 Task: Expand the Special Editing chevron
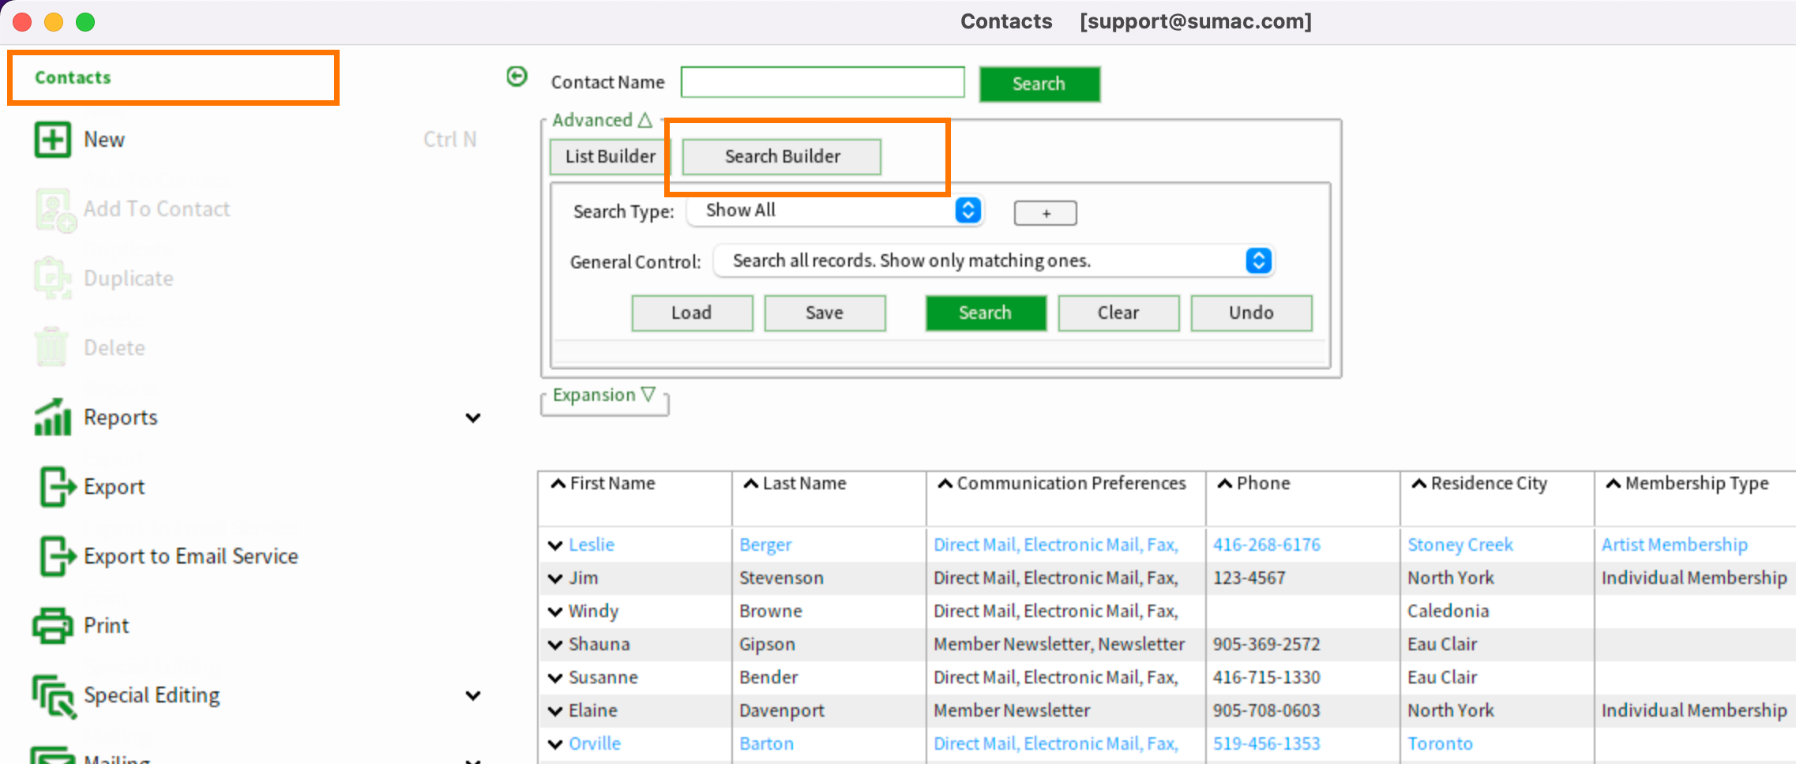[x=473, y=695]
